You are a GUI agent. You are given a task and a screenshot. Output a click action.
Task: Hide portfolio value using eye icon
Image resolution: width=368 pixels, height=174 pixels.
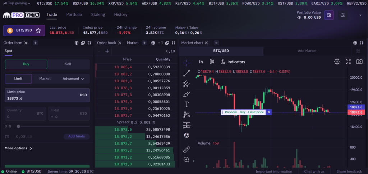pos(299,17)
